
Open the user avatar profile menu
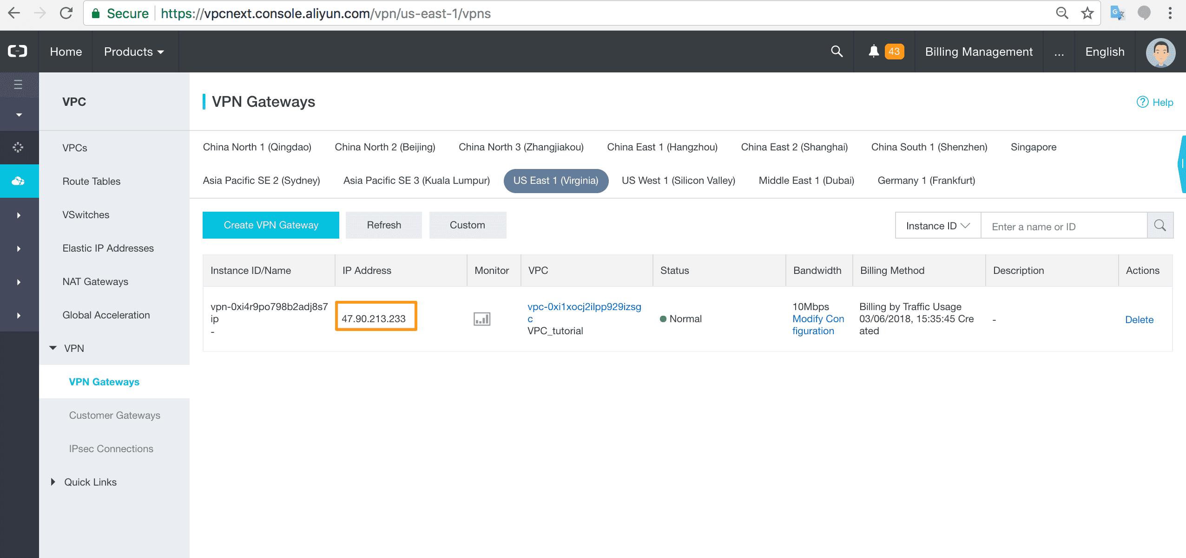[x=1160, y=52]
